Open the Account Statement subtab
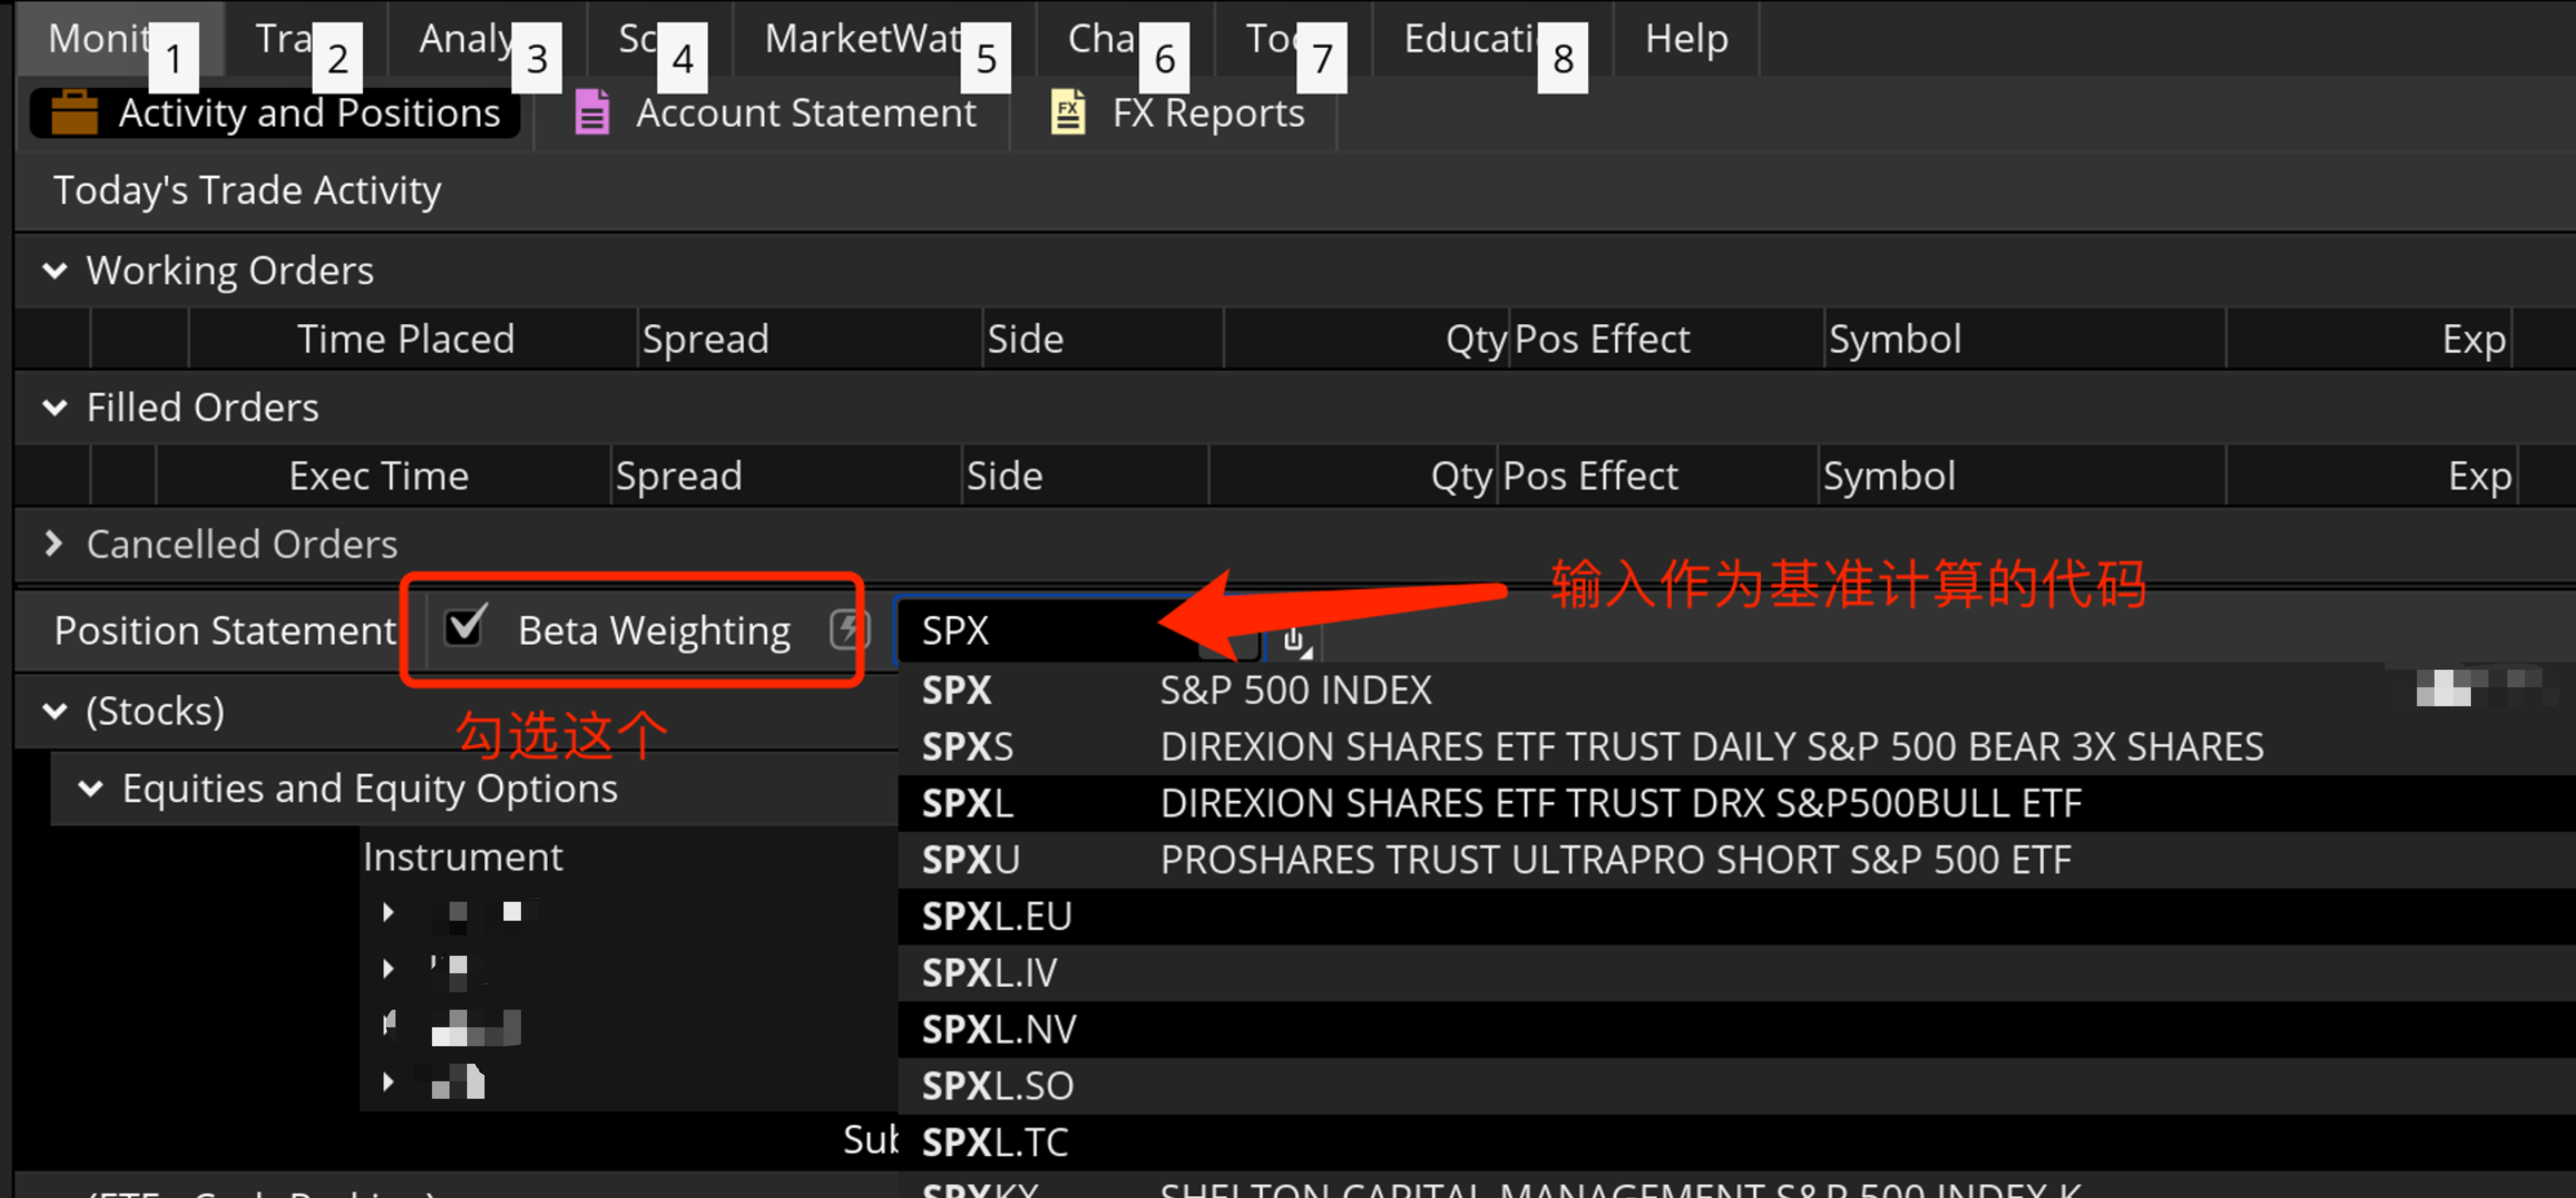 (775, 112)
